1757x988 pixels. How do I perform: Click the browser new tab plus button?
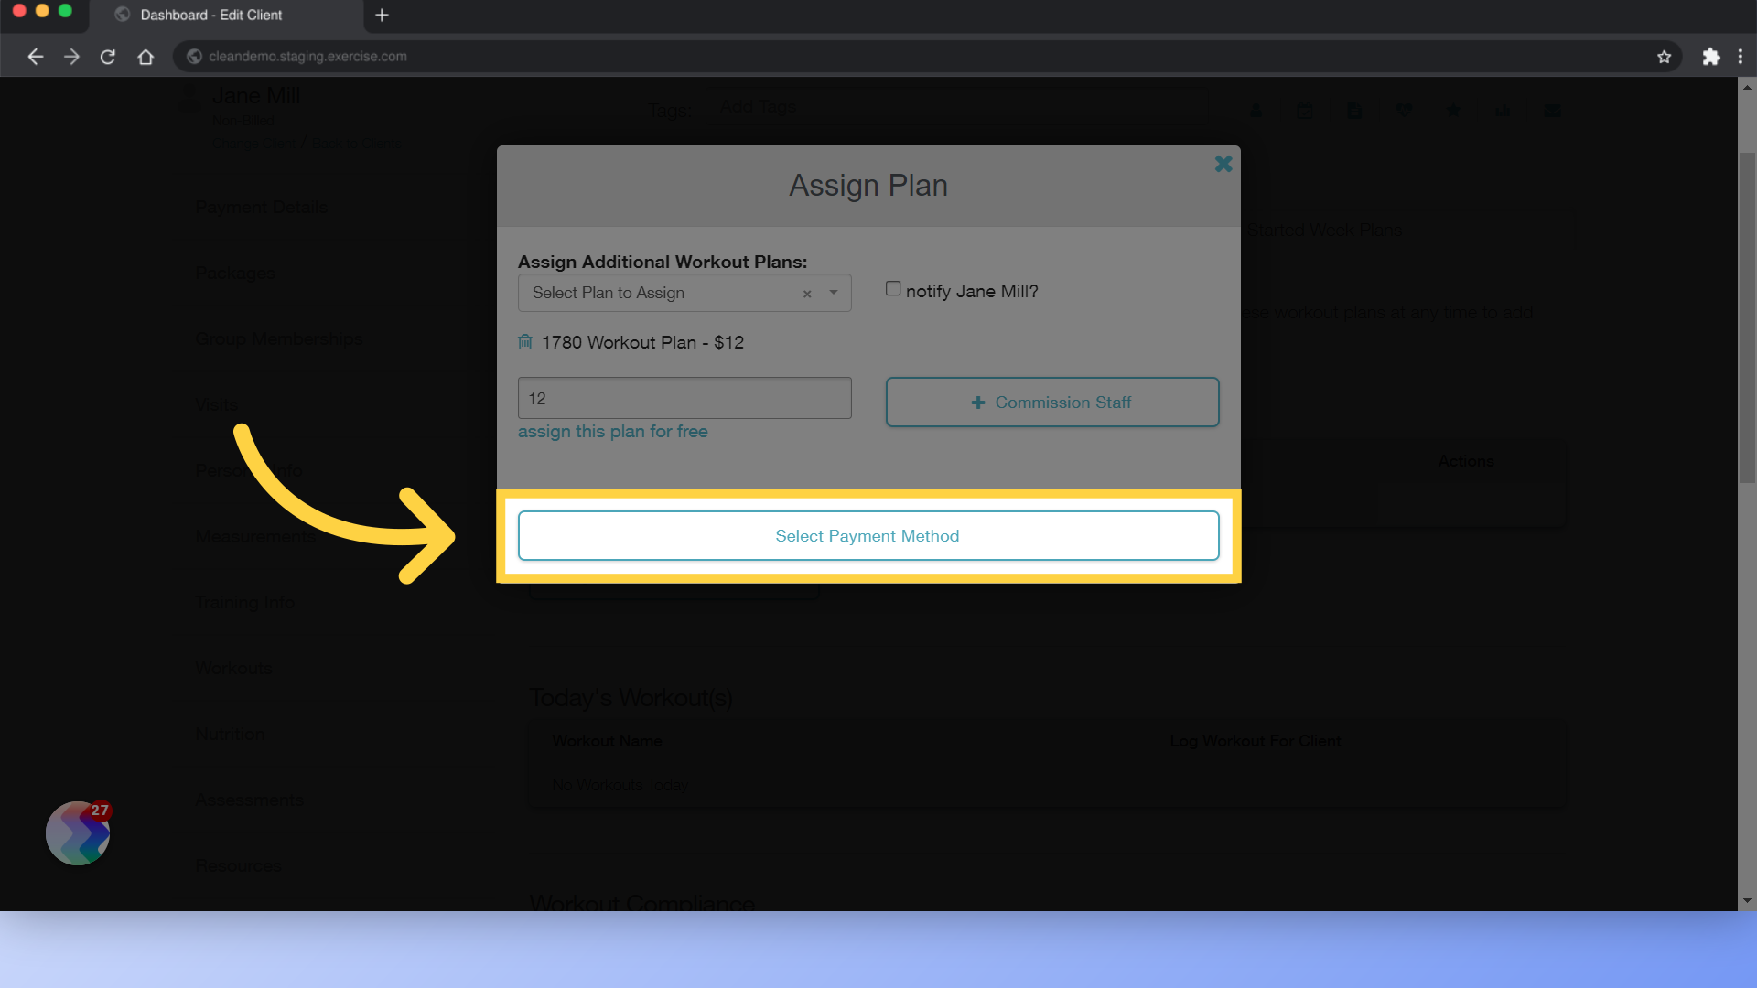click(x=383, y=15)
